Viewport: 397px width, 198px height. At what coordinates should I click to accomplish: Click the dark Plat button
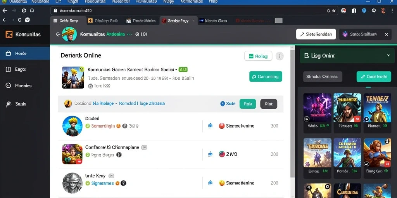tap(269, 104)
